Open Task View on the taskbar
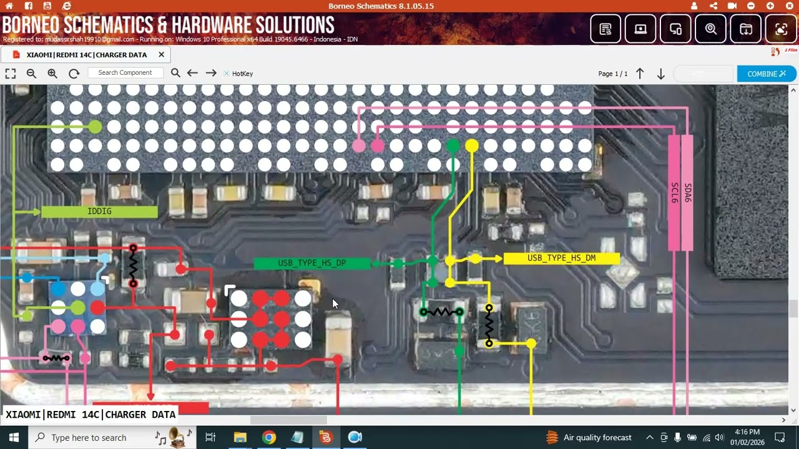This screenshot has height=449, width=799. [210, 437]
